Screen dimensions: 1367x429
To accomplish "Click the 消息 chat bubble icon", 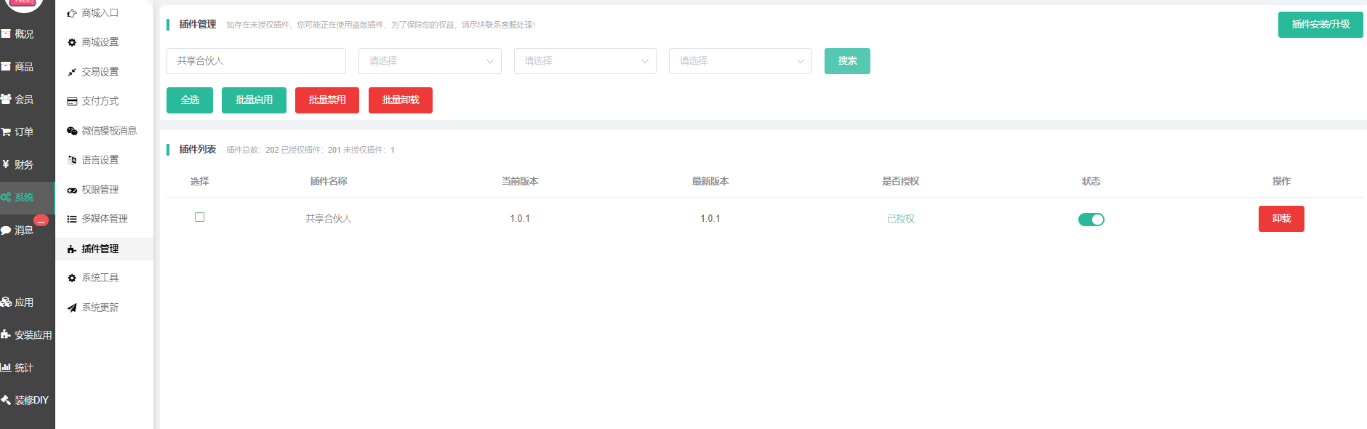I will [x=6, y=230].
